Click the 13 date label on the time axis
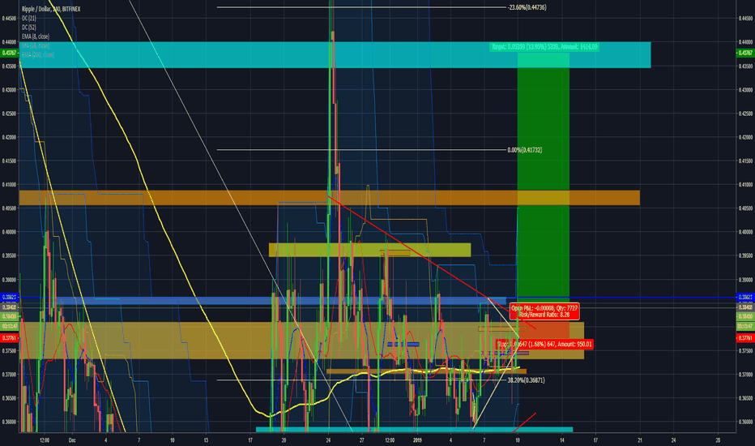The width and height of the screenshot is (755, 446). (206, 440)
